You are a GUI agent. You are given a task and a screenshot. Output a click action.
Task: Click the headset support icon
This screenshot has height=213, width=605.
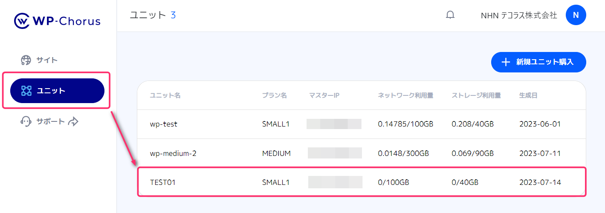coord(26,121)
